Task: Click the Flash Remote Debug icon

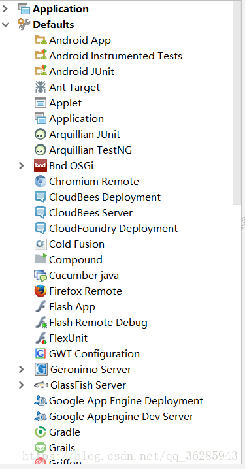Action: click(41, 323)
